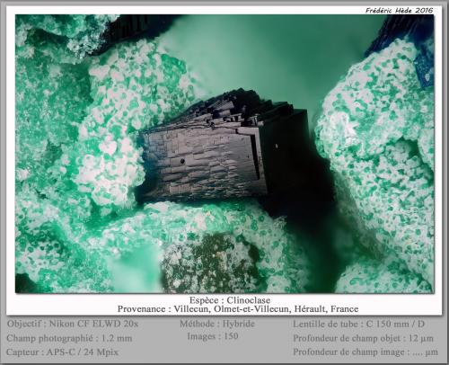Image resolution: width=449 pixels, height=365 pixels.
Task: Click the word Hérault in the provenance line
Action: [x=311, y=309]
